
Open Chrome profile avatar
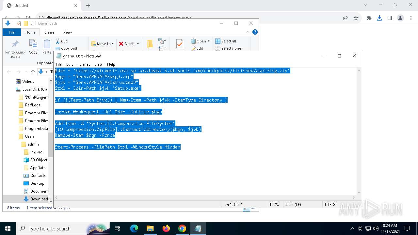[400, 18]
